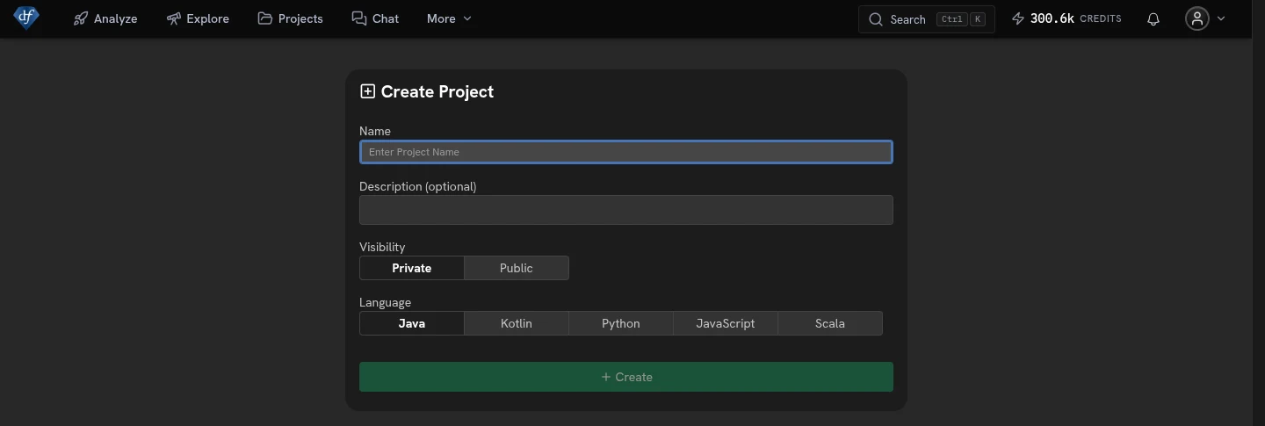Expand the More menu

click(449, 18)
